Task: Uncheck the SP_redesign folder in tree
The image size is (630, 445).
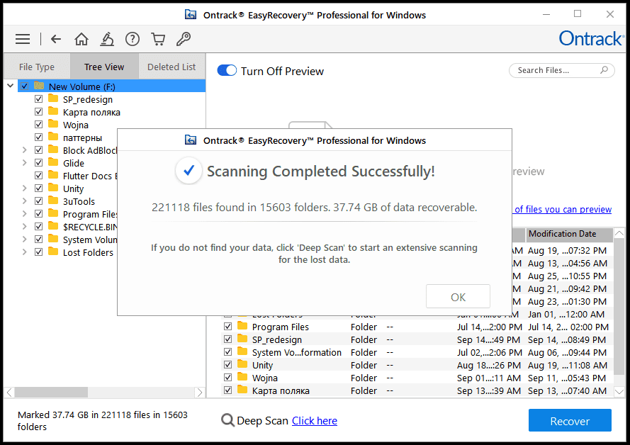Action: click(x=39, y=99)
